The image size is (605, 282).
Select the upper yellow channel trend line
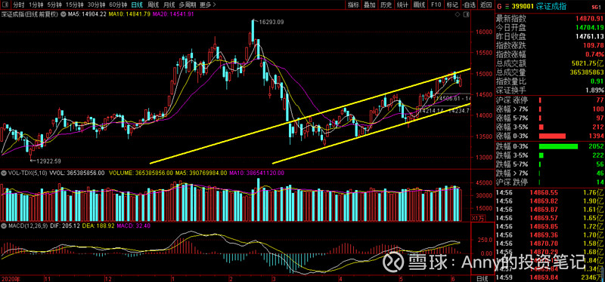coord(311,116)
